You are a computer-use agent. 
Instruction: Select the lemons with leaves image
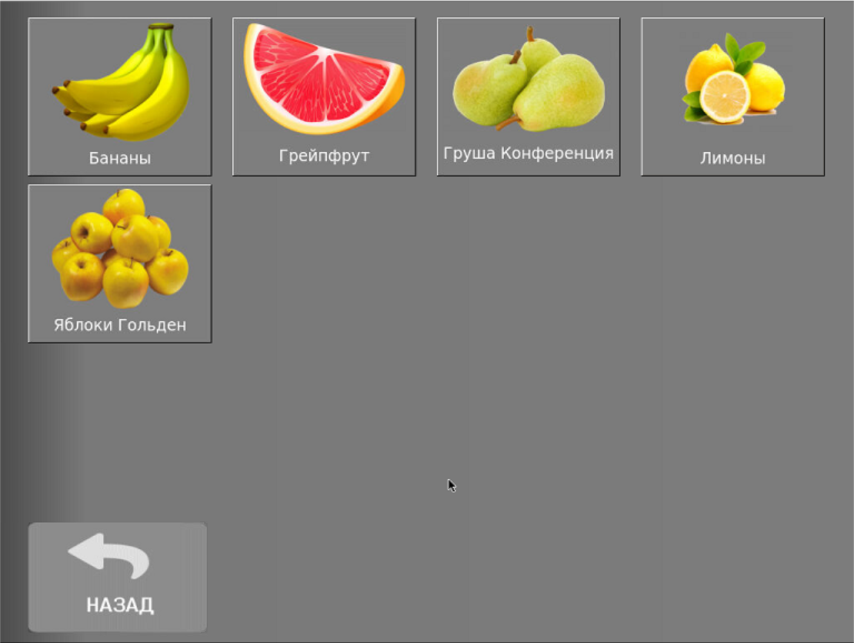[x=733, y=79]
